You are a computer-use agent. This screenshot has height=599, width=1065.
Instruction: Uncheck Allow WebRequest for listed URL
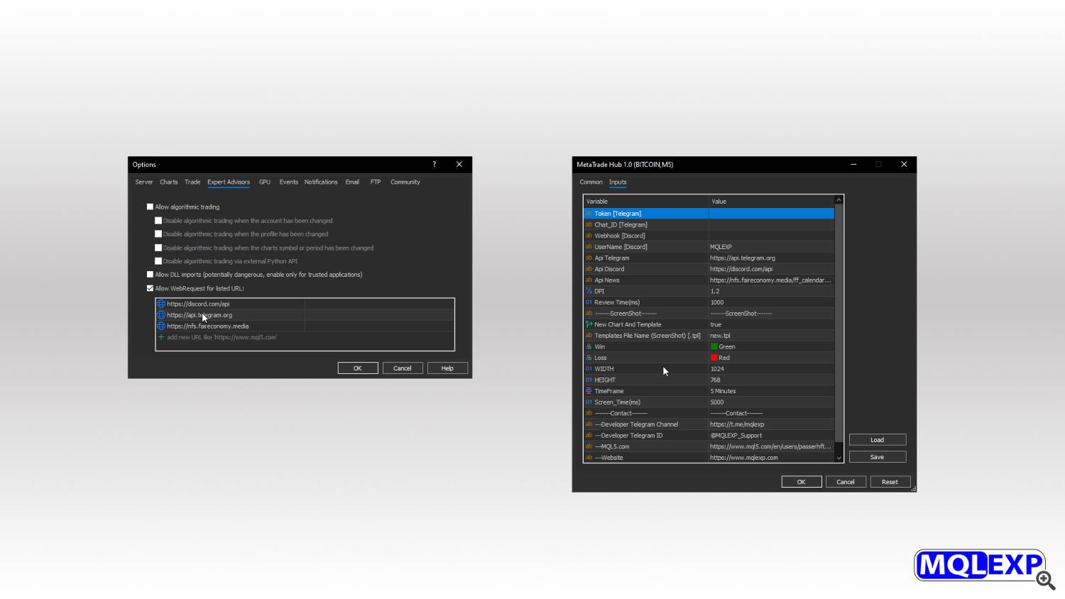coord(150,288)
